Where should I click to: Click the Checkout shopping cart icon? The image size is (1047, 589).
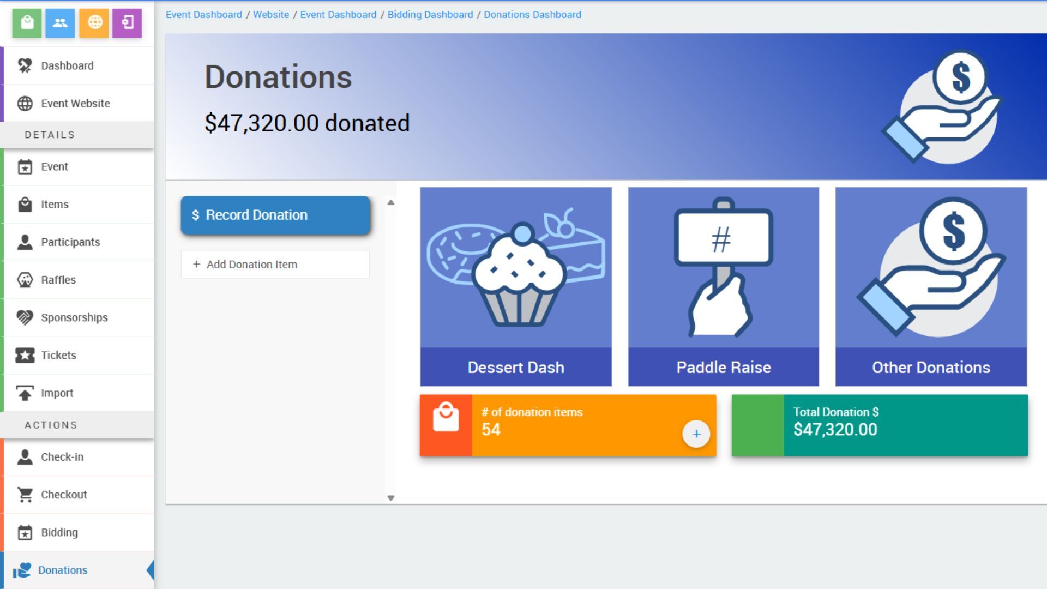pyautogui.click(x=24, y=494)
